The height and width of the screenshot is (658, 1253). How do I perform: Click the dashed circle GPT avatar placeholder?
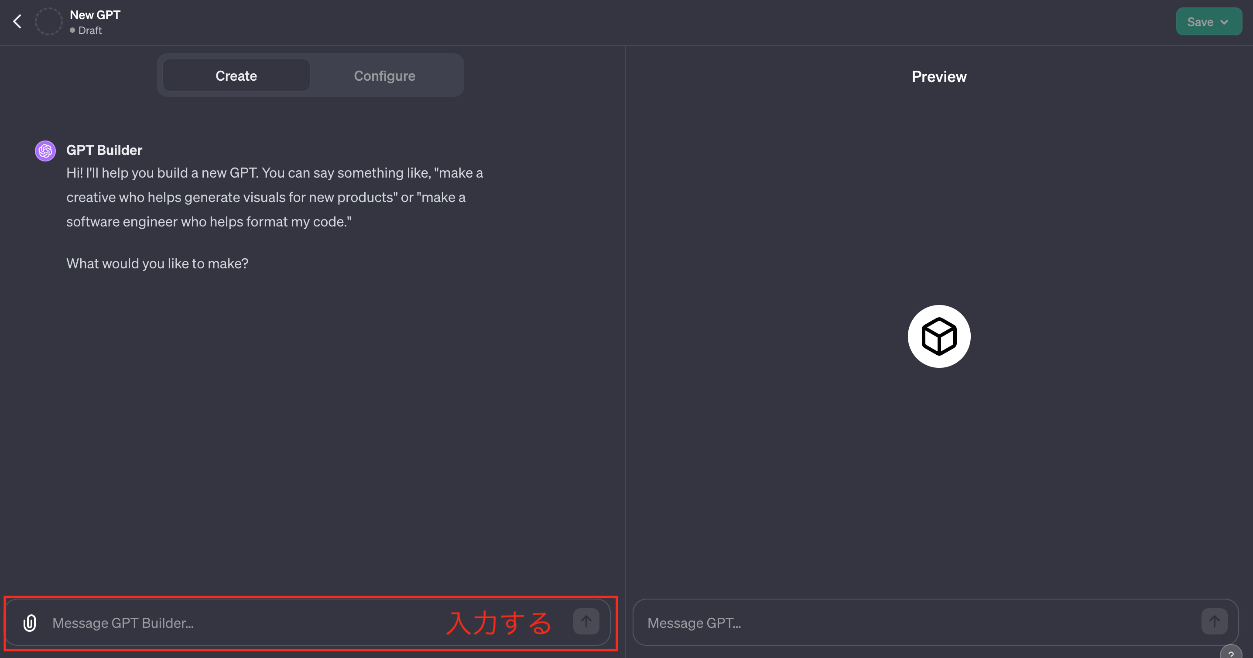coord(48,21)
